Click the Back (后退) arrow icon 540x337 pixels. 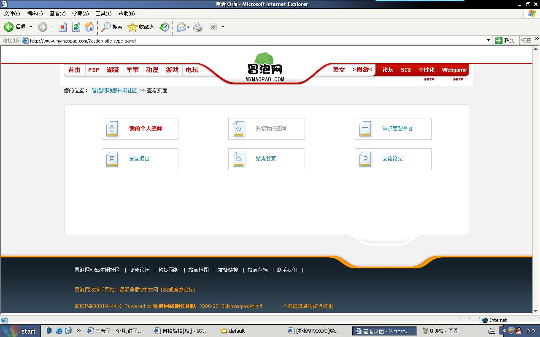[x=8, y=27]
